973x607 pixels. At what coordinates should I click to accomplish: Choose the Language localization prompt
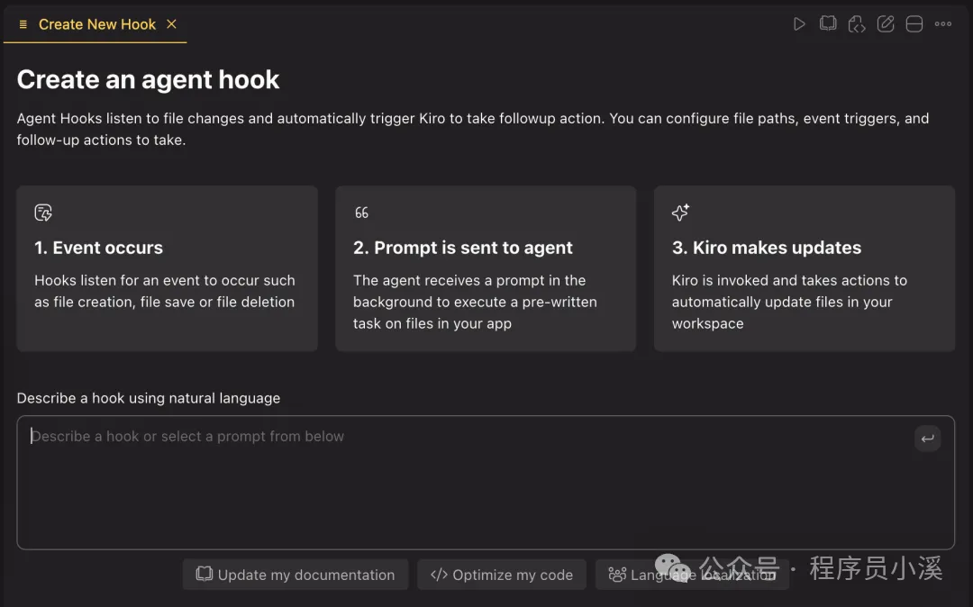click(x=692, y=575)
